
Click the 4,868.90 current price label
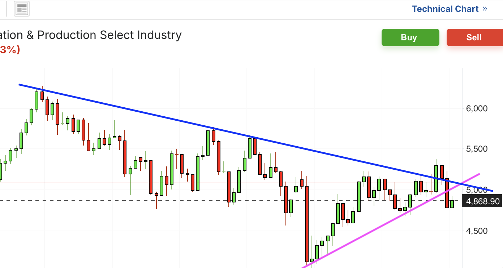point(483,201)
